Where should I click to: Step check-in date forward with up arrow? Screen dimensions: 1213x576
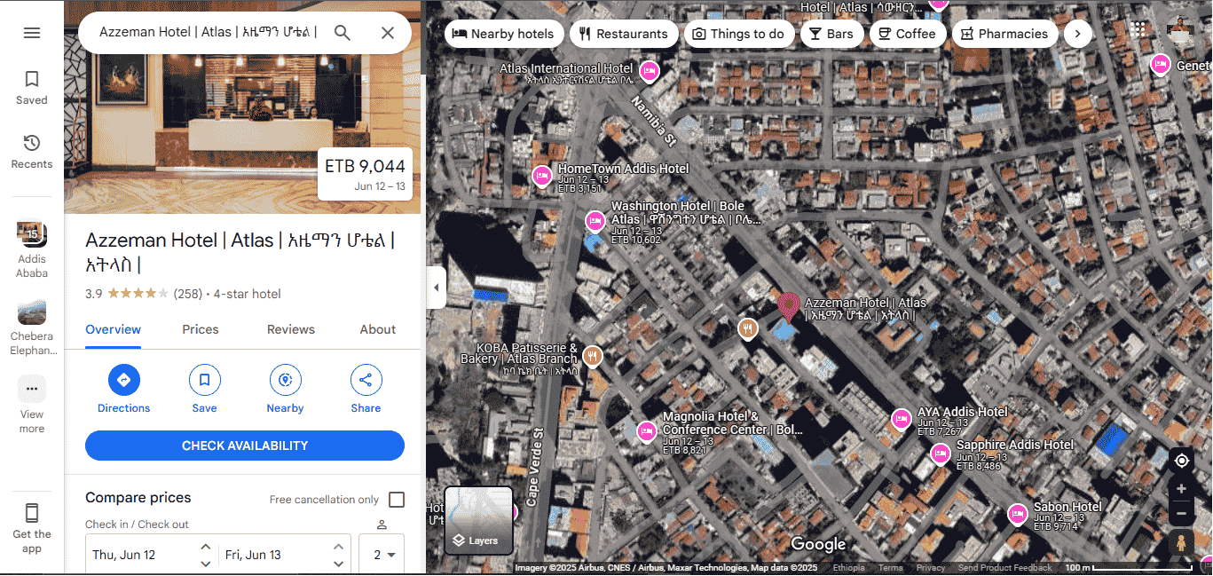click(206, 547)
